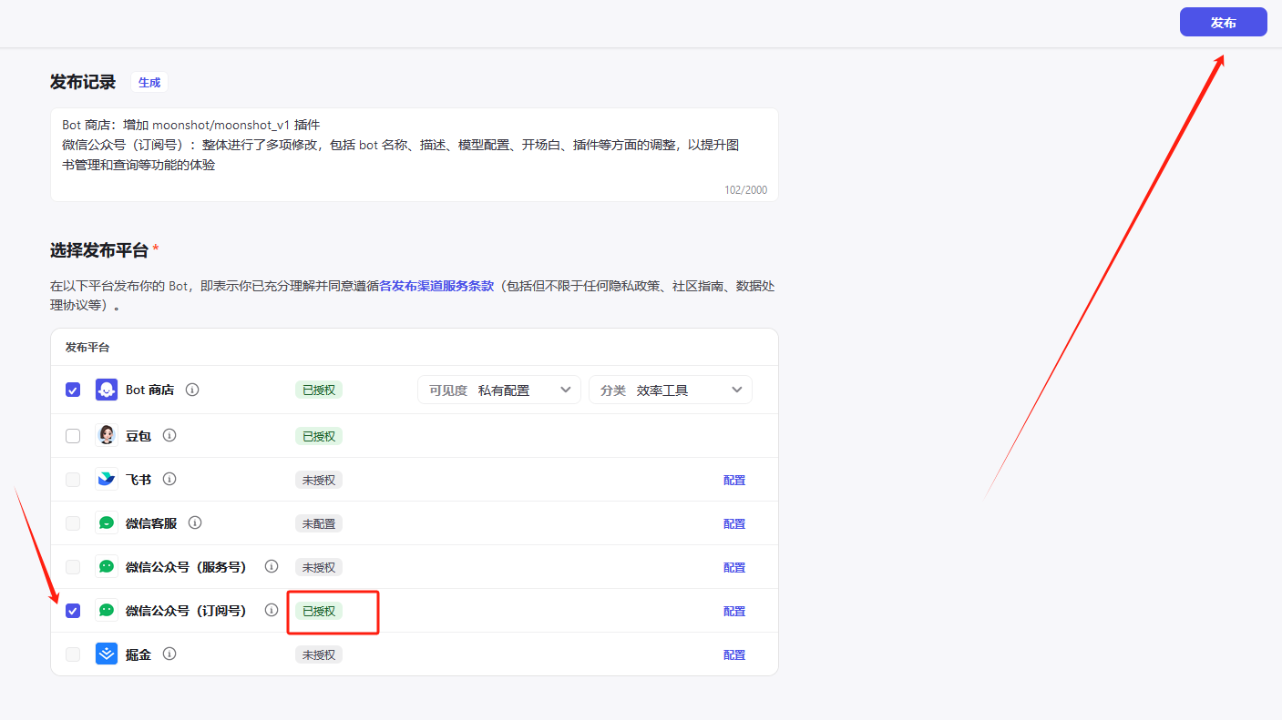
Task: Open info icon beside 微信公众号（服务号）
Action: click(x=272, y=566)
